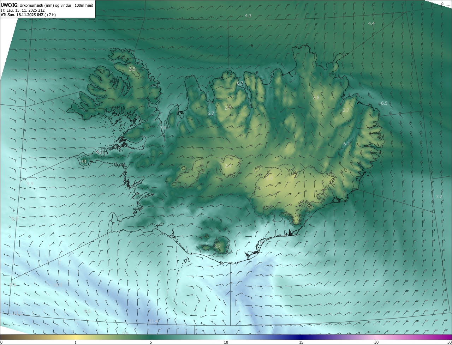Click the 6.5 label off east coast
Screen dimensions: 452x345
(384, 103)
